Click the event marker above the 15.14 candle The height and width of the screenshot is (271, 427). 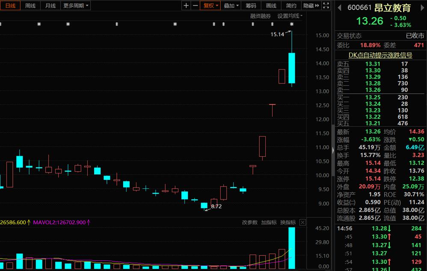click(x=292, y=24)
